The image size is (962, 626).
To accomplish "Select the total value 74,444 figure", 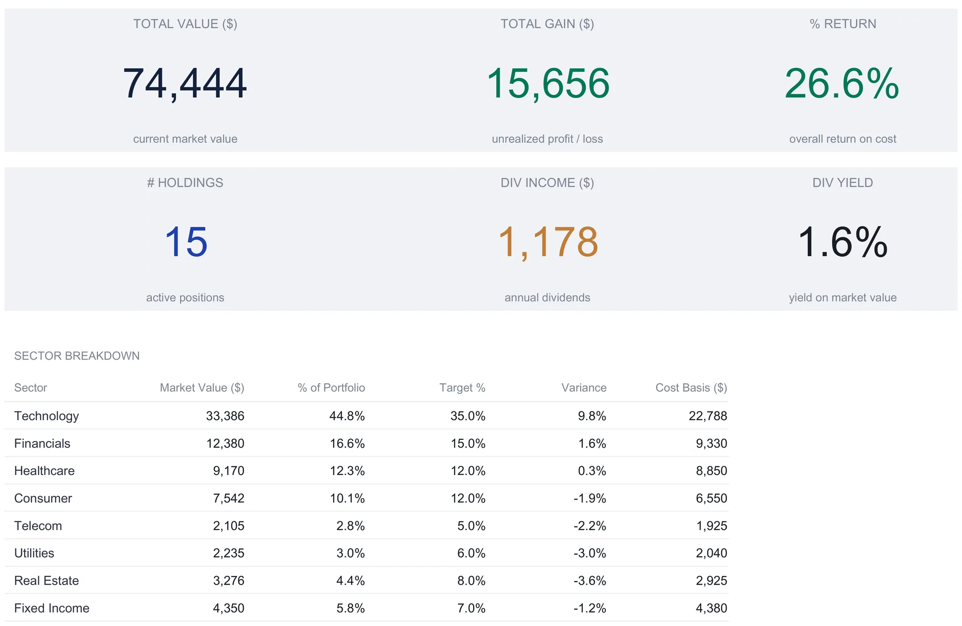I will (x=185, y=84).
